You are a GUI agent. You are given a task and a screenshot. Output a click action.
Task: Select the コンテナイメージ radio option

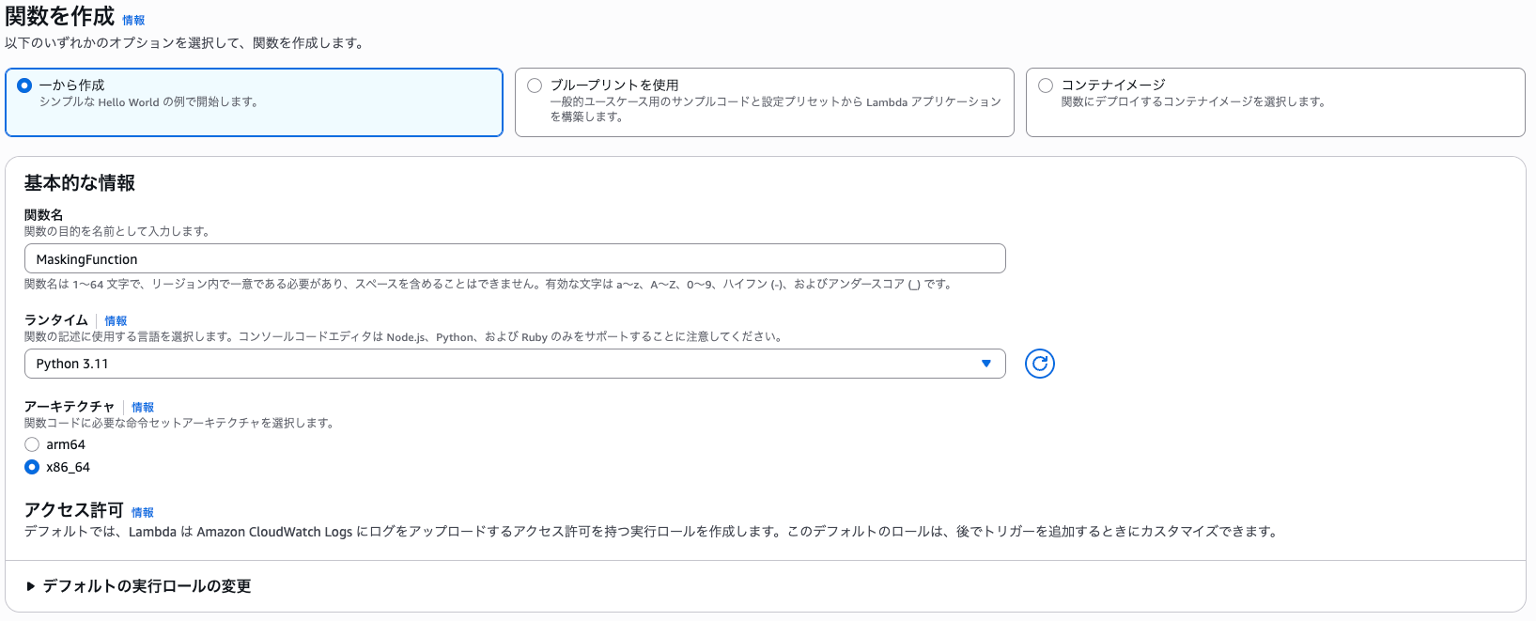[x=1046, y=85]
